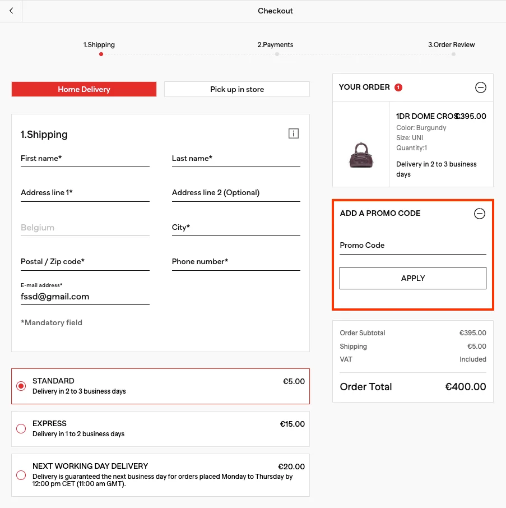Open the shipping info icon

293,133
